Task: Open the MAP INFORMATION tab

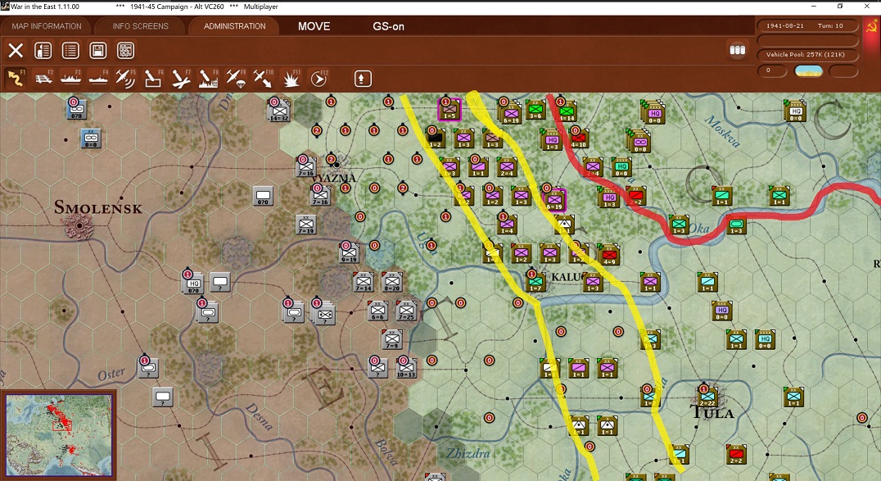Action: (47, 26)
